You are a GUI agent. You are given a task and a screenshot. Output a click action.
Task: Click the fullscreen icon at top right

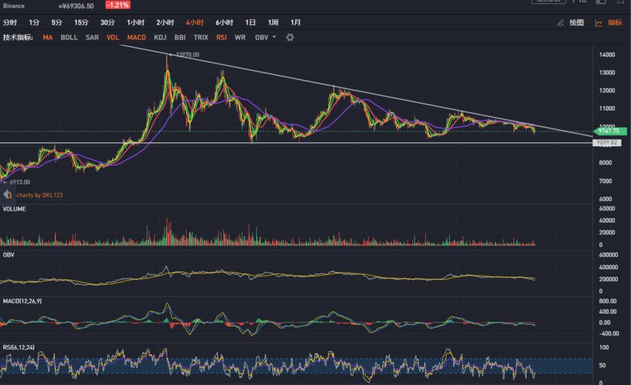point(600,2)
